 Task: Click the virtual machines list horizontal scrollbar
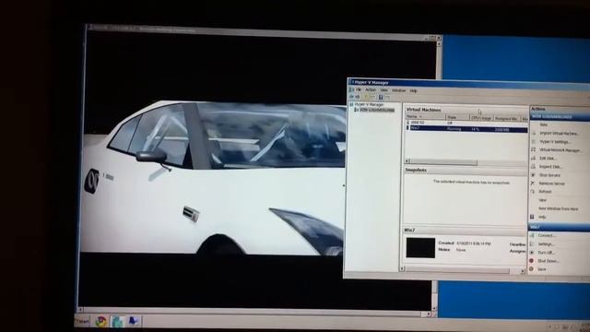[x=466, y=162]
